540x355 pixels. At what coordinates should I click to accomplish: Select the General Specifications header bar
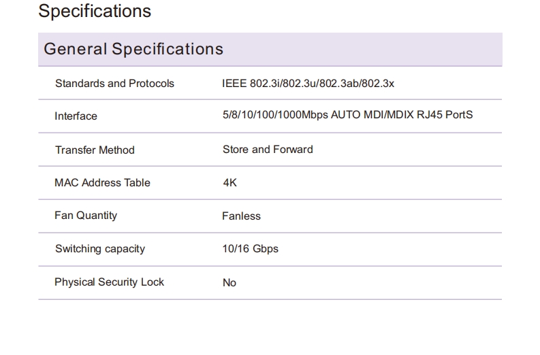tap(270, 49)
